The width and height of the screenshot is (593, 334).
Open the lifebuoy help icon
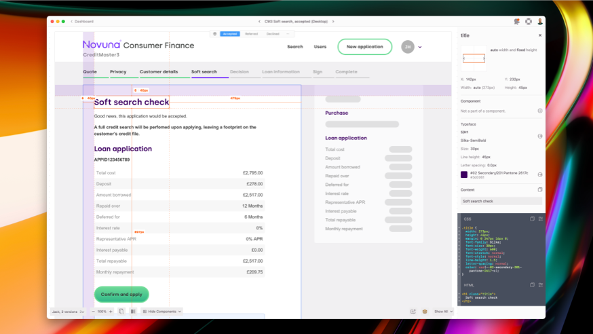[529, 22]
